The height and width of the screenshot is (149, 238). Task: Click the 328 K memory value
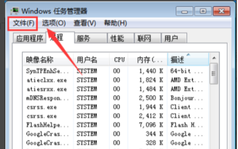tap(154, 143)
